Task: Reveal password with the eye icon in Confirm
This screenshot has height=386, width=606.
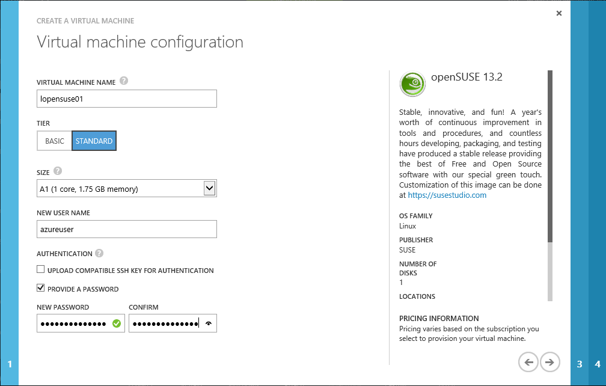Action: pos(209,323)
